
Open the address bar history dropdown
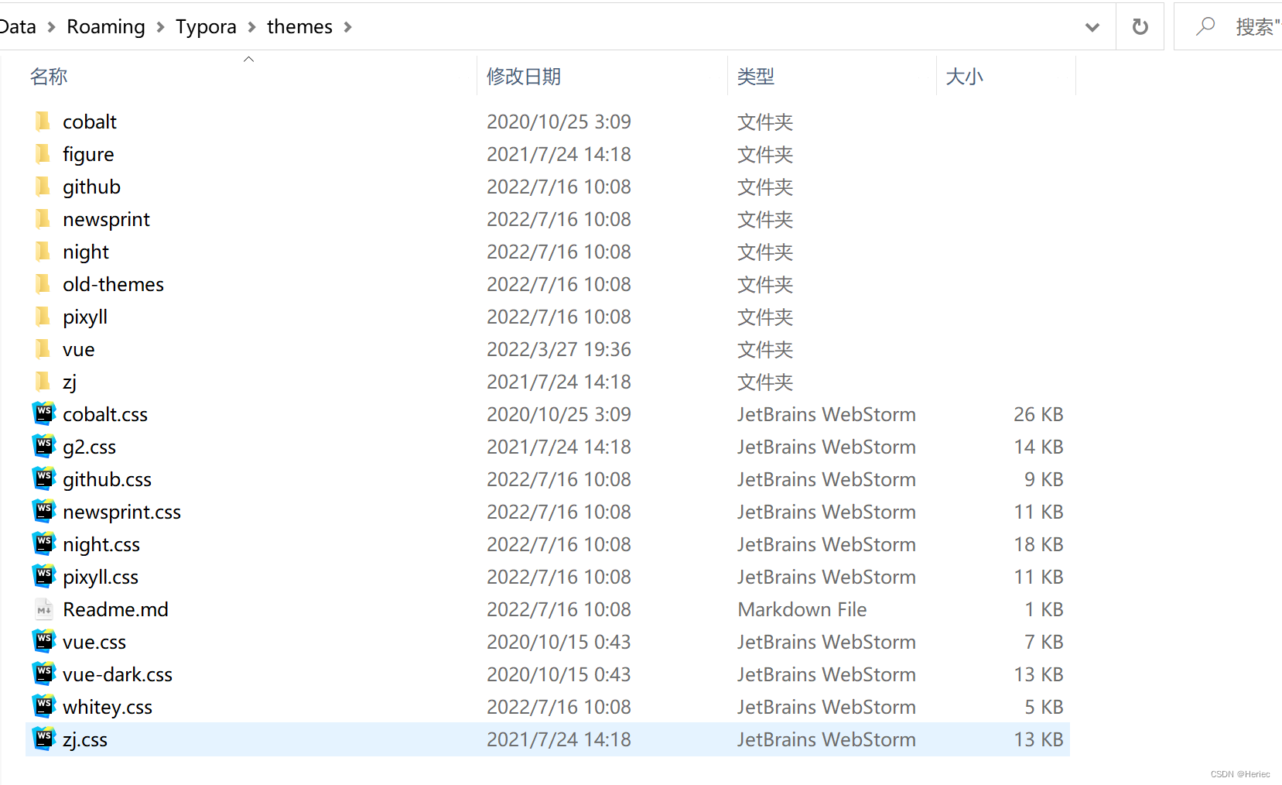tap(1092, 27)
